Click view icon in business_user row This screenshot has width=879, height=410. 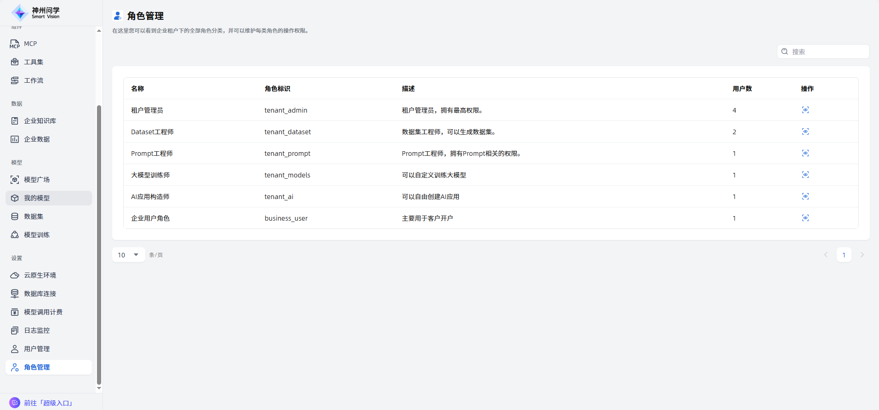coord(805,218)
